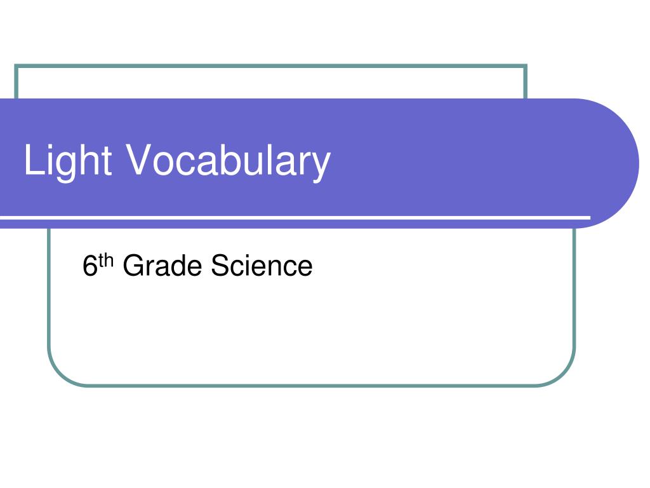Select the white line under the title
The height and width of the screenshot is (488, 650).
click(295, 217)
